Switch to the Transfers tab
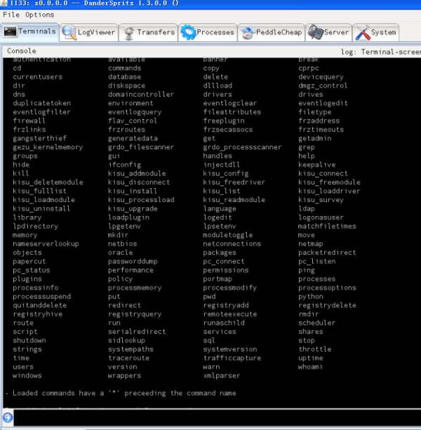 point(156,32)
